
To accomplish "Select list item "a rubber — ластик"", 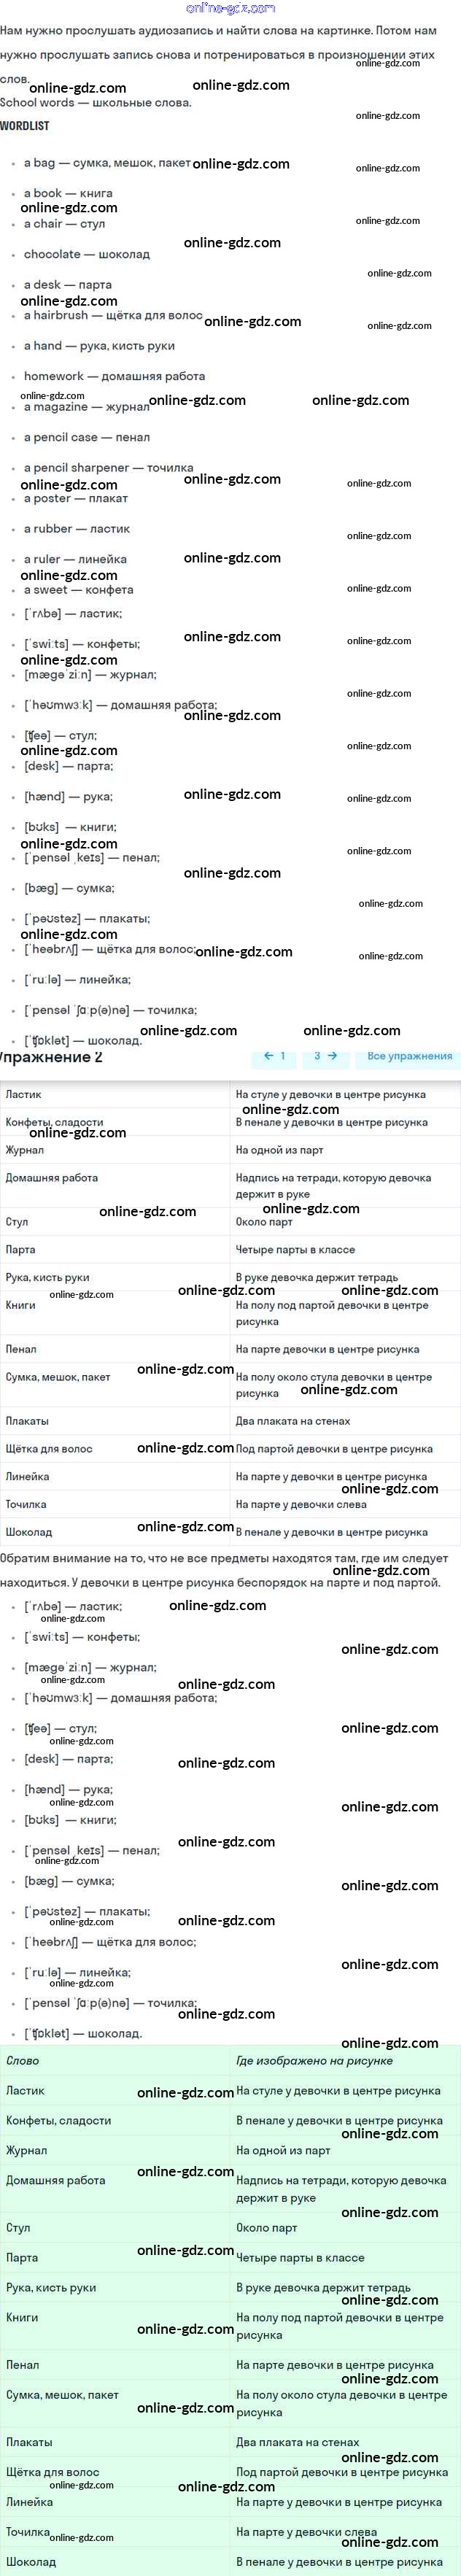I will pyautogui.click(x=77, y=528).
